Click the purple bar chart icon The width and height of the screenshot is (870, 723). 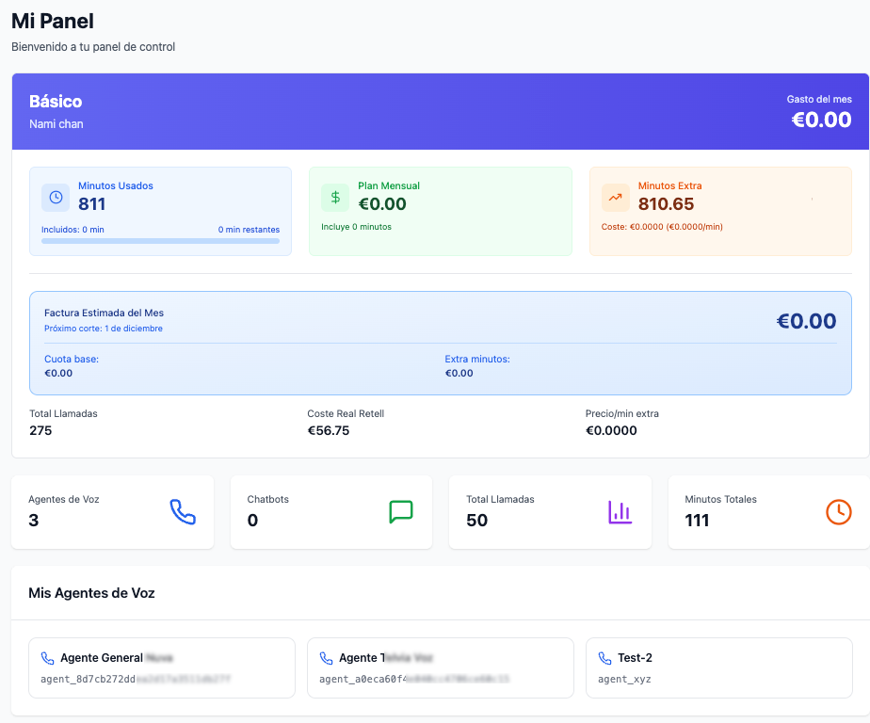pyautogui.click(x=620, y=511)
